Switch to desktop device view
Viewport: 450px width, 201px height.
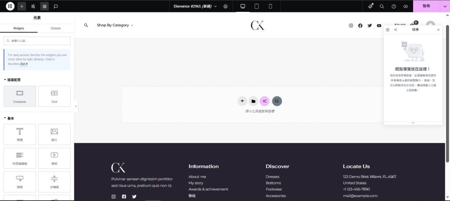pos(243,6)
